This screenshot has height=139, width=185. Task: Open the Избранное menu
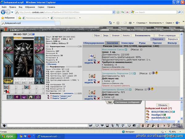tap(30, 7)
